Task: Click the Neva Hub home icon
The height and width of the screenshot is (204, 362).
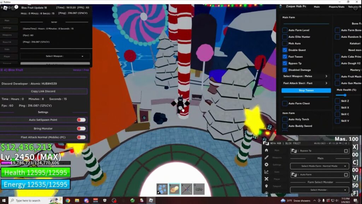Action: pos(267,150)
